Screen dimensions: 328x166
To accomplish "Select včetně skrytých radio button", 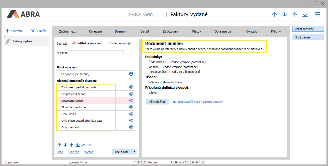I will click(x=110, y=43).
